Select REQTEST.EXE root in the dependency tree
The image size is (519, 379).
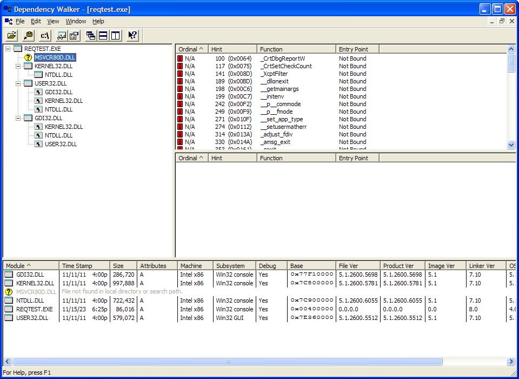pos(42,49)
